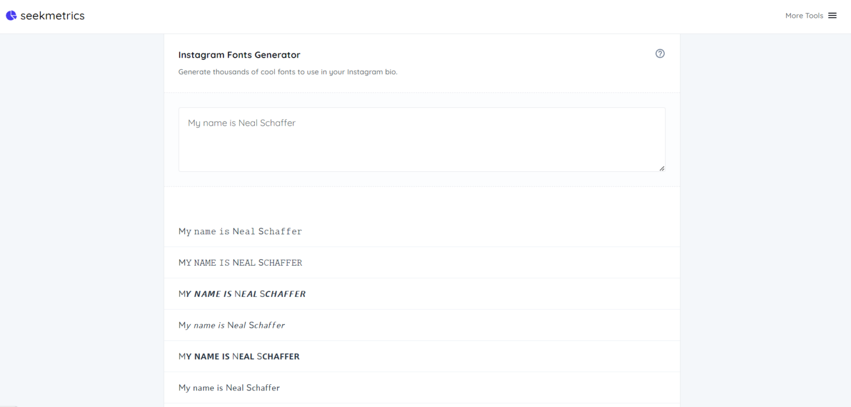Select the typewriter-style font result row
This screenshot has height=407, width=851.
240,231
